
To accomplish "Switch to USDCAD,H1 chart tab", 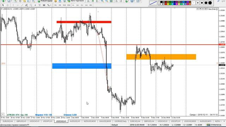I will tap(61, 121).
